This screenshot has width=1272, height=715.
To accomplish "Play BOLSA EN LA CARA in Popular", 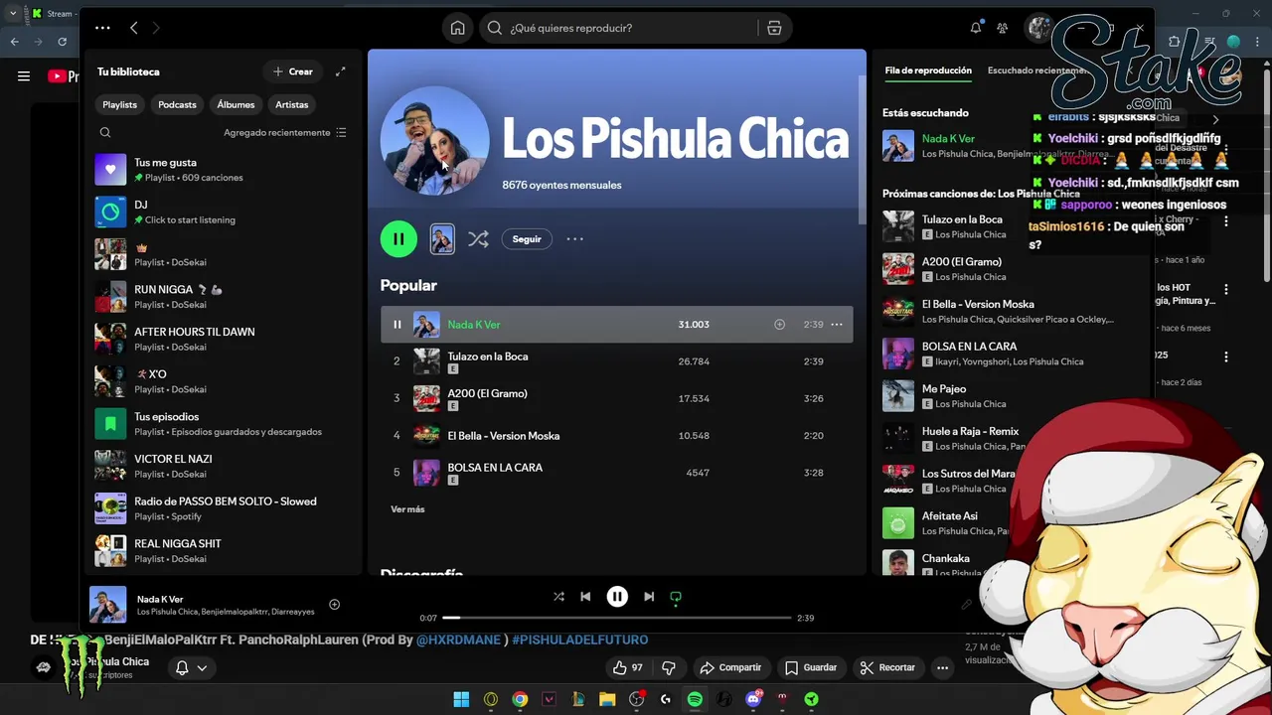I will click(x=616, y=473).
